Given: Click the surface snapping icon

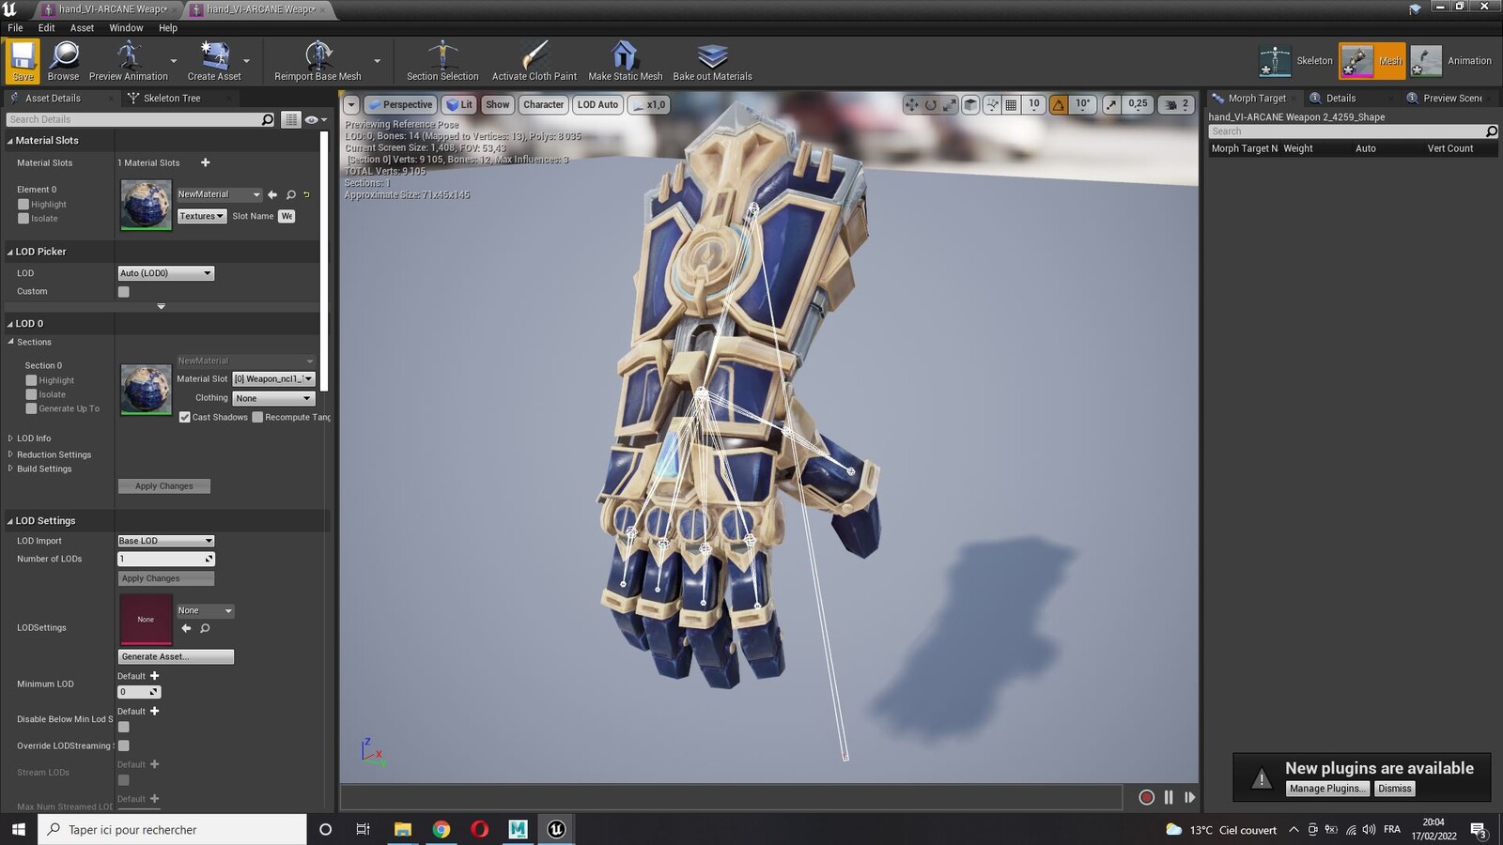Looking at the screenshot, I should click(992, 104).
